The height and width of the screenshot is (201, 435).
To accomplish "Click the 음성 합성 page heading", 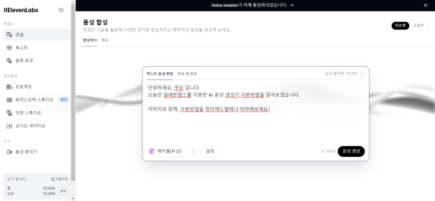I will (x=95, y=22).
